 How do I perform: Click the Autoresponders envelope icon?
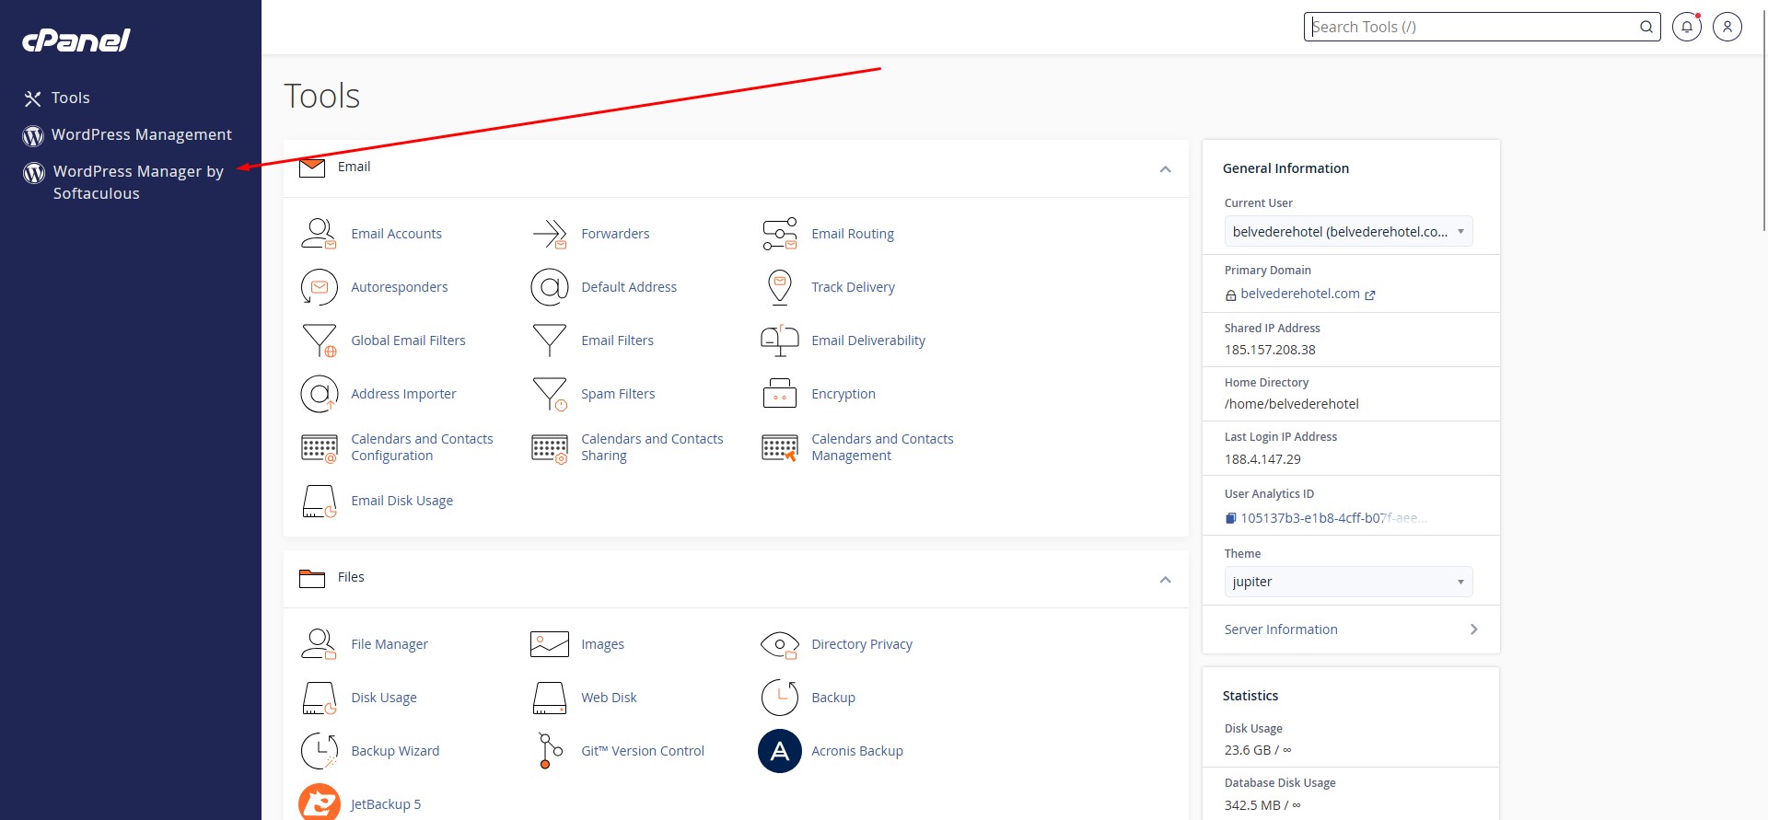click(x=319, y=287)
